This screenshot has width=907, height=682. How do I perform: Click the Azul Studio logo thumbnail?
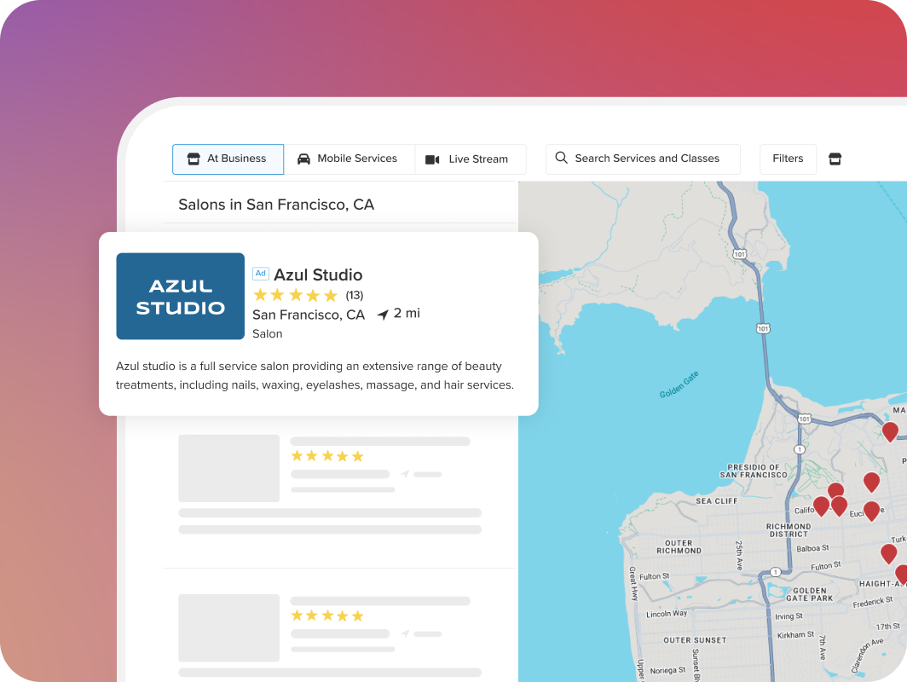tap(180, 296)
